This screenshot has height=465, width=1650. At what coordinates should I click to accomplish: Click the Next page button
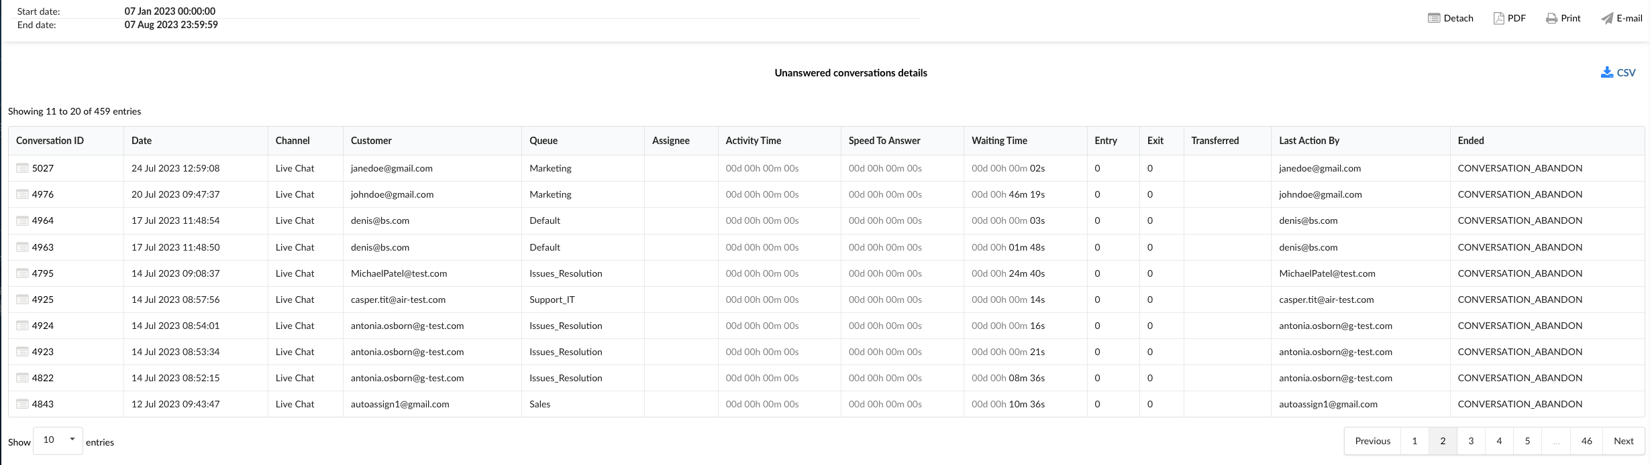(x=1623, y=441)
